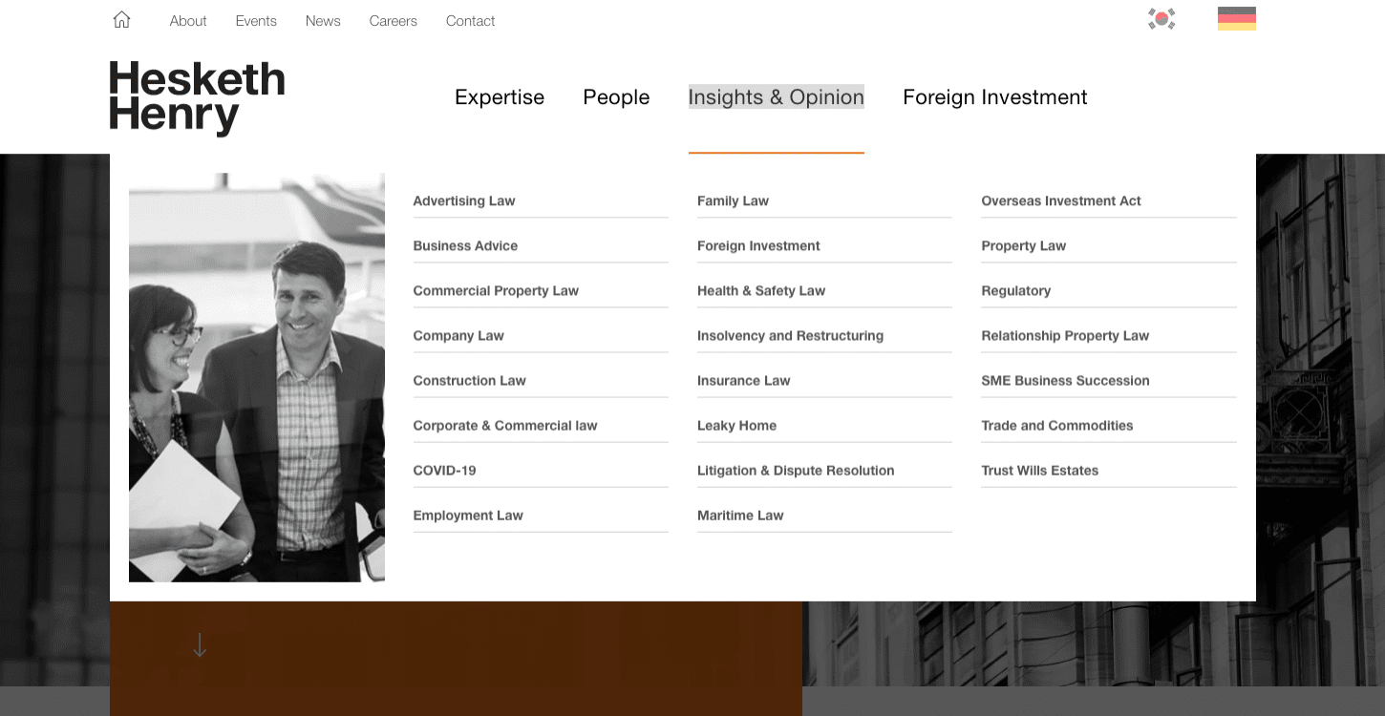View Maritime Law insights
This screenshot has width=1385, height=716.
click(740, 515)
